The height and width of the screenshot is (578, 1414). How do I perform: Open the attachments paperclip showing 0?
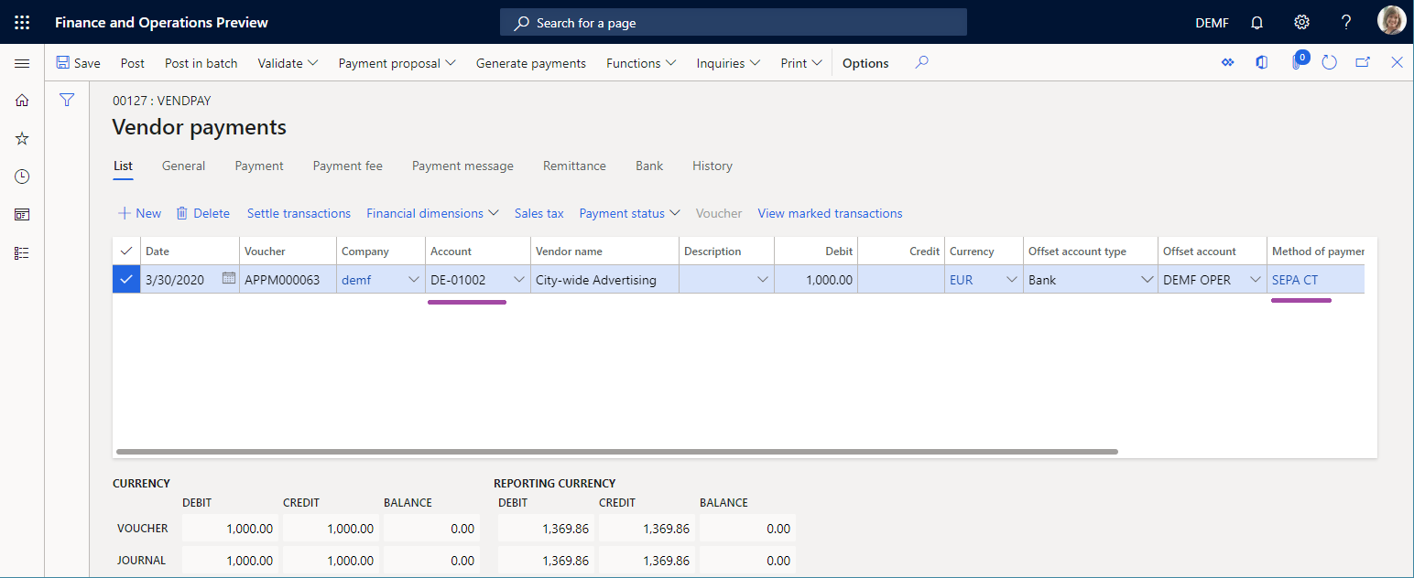[1295, 62]
